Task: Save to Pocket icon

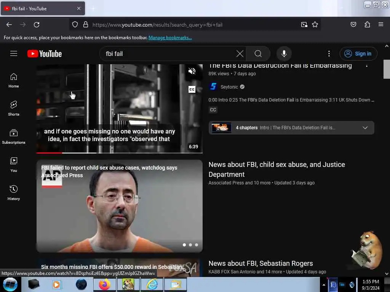Action: [353, 25]
